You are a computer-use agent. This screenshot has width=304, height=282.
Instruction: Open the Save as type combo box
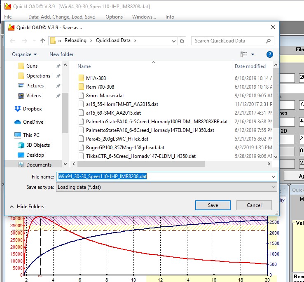pos(166,187)
